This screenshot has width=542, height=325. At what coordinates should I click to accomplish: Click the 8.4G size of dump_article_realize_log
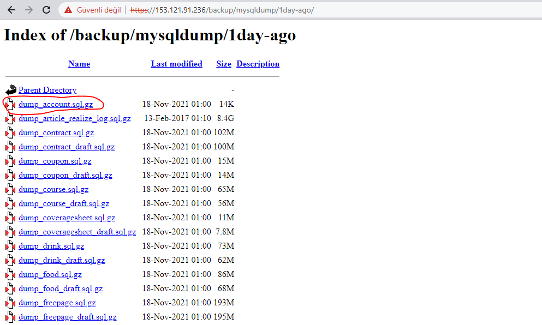click(x=225, y=118)
